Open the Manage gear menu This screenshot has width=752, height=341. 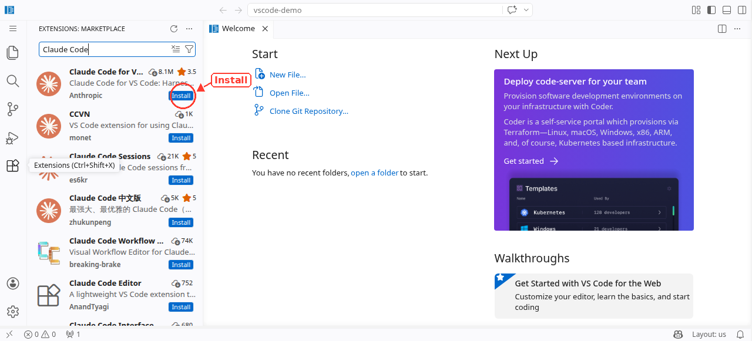point(13,312)
